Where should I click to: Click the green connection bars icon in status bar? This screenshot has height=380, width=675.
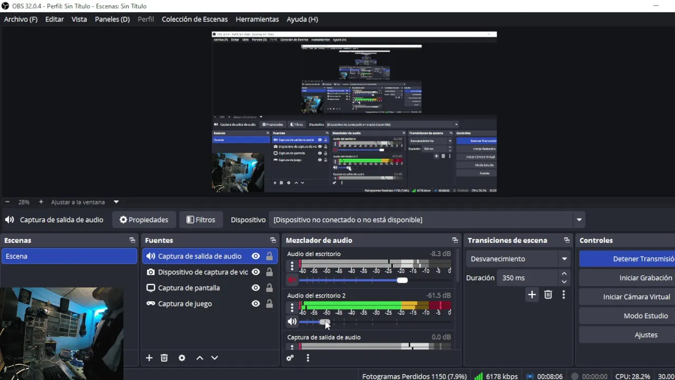pos(478,376)
